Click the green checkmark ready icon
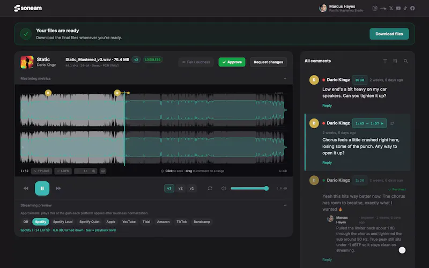Image resolution: width=429 pixels, height=268 pixels. tap(26, 34)
